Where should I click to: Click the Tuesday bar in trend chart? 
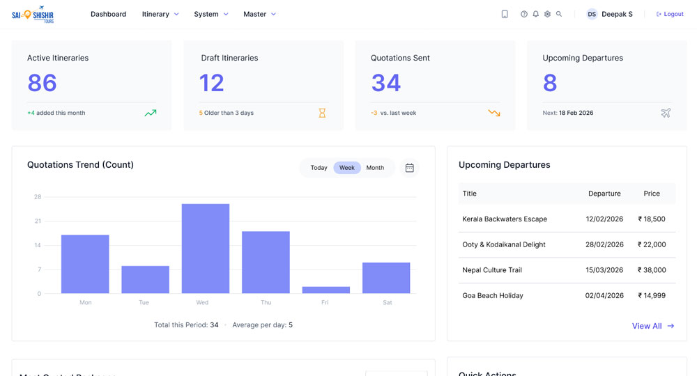tap(146, 279)
